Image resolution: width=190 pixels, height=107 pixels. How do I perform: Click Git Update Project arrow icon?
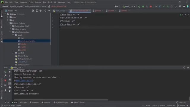tap(160, 7)
